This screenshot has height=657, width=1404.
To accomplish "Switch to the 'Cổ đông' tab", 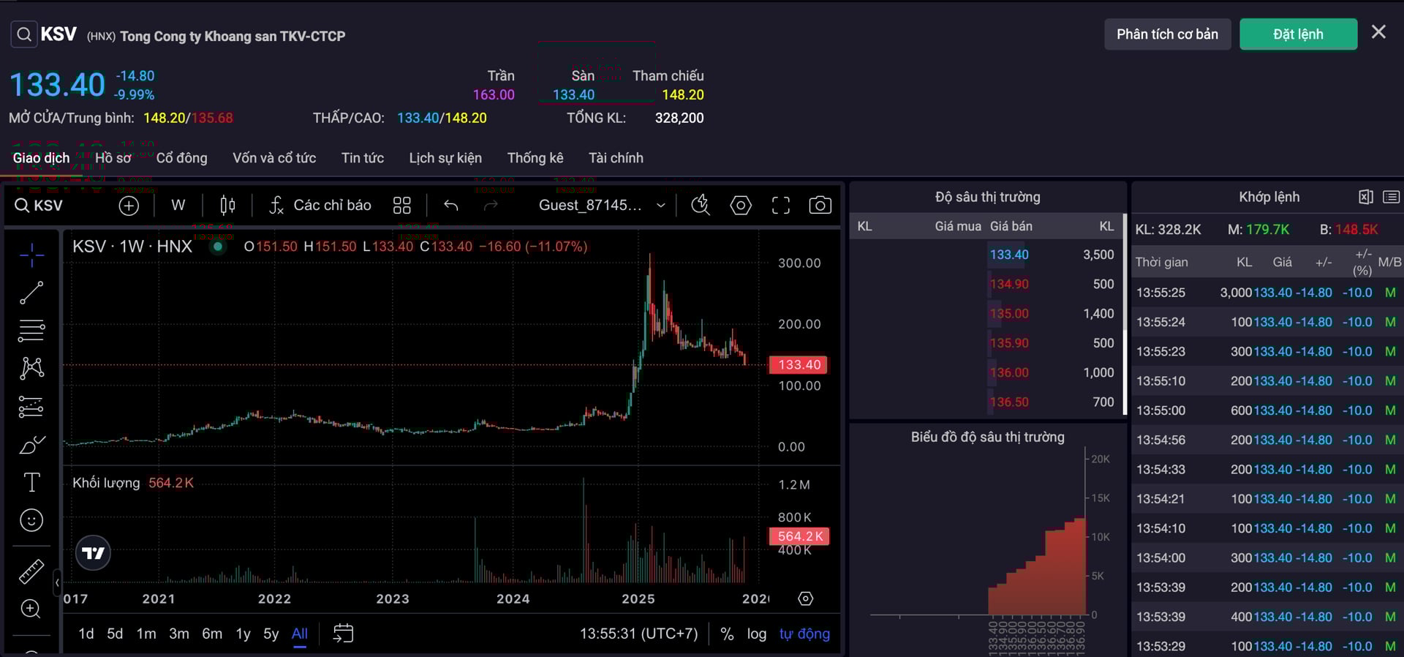I will tap(181, 158).
